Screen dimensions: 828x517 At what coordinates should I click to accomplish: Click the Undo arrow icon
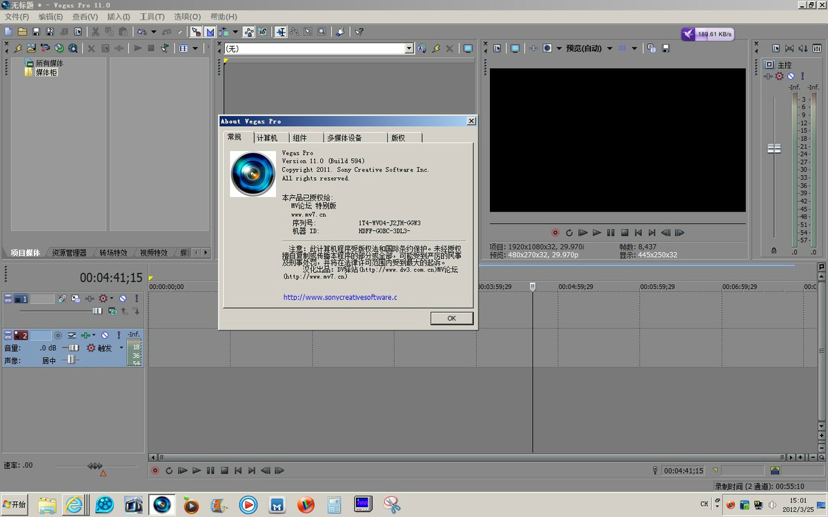pos(141,32)
